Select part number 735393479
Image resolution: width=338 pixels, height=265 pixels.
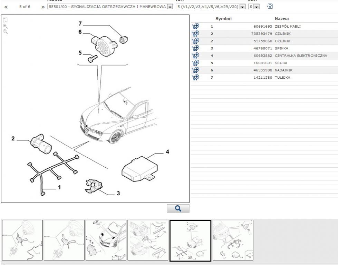click(262, 33)
